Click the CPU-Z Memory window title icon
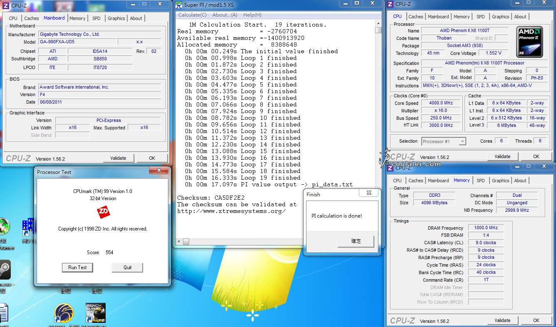Image resolution: width=556 pixels, height=327 pixels. [x=390, y=168]
